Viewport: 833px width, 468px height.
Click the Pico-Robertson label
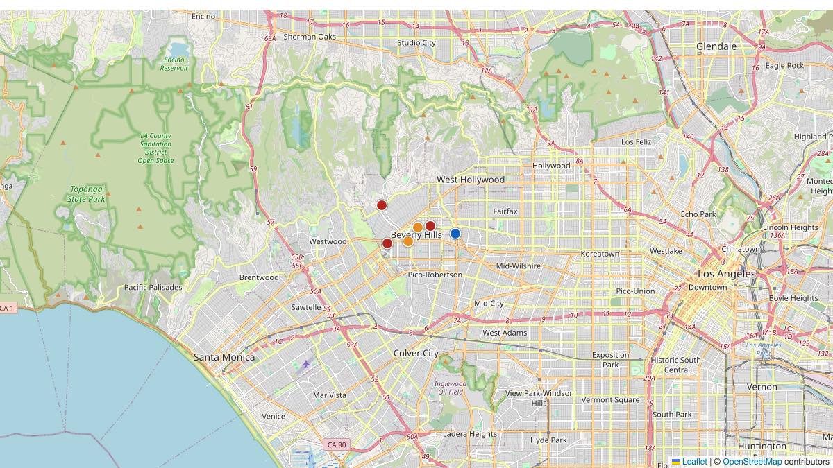point(435,275)
